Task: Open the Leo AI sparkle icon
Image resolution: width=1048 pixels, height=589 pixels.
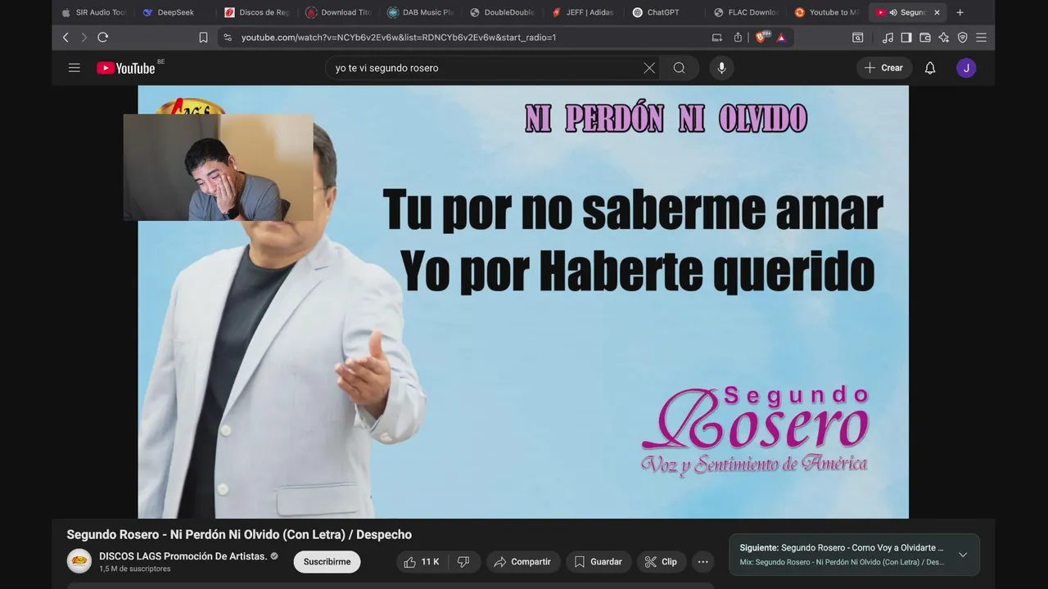Action: pyautogui.click(x=944, y=37)
